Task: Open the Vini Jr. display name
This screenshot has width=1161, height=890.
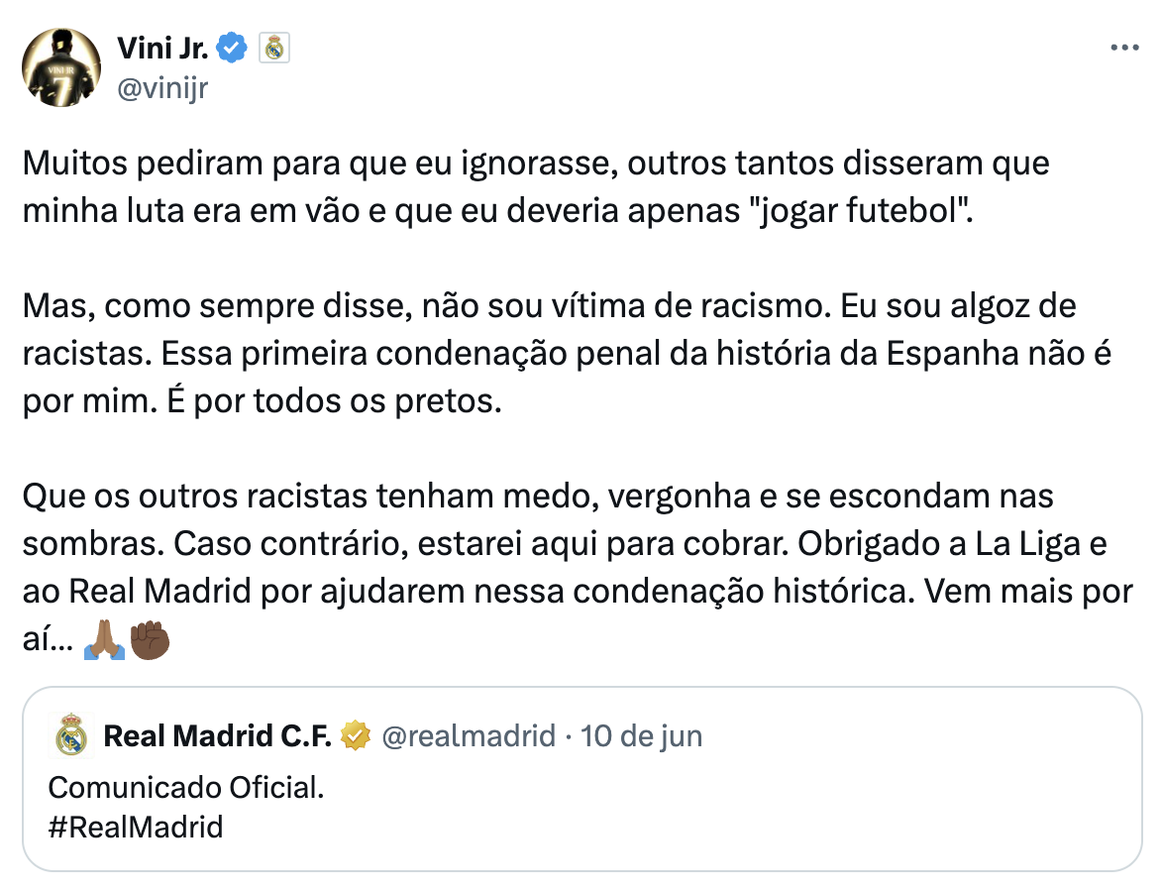Action: 162,49
